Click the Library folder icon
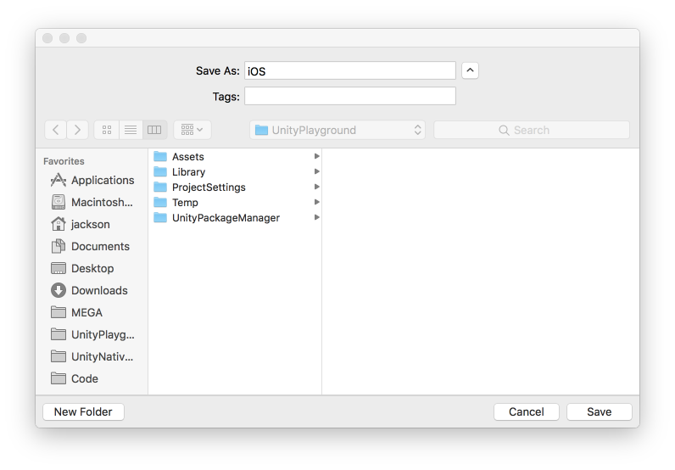 pyautogui.click(x=160, y=171)
